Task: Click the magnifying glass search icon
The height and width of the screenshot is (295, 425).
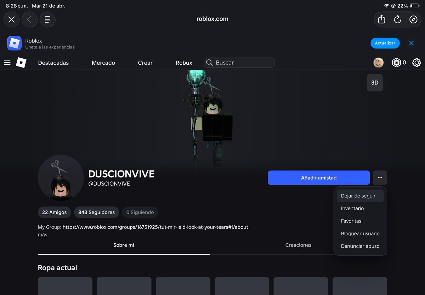Action: click(209, 63)
